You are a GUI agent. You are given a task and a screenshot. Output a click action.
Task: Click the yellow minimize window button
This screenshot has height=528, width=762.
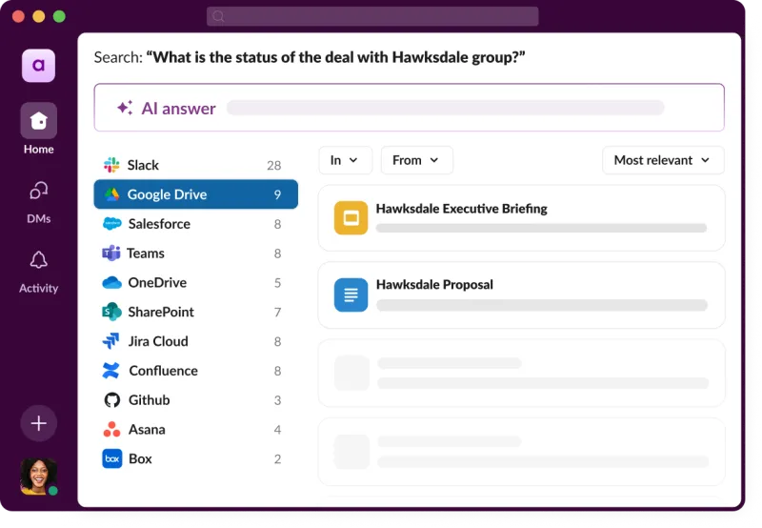point(39,16)
